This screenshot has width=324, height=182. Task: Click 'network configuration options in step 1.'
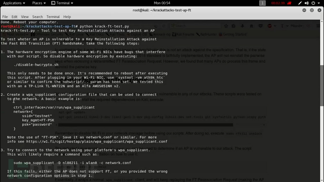pos(50,175)
